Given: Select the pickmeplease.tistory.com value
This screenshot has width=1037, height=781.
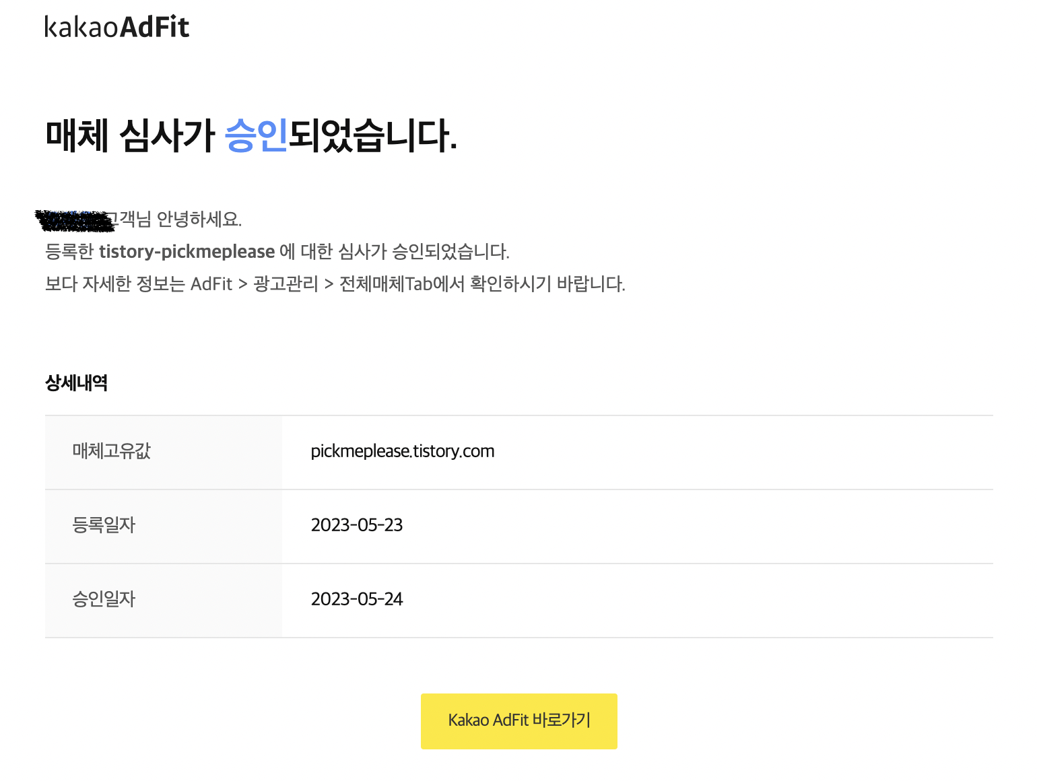Looking at the screenshot, I should click(402, 451).
